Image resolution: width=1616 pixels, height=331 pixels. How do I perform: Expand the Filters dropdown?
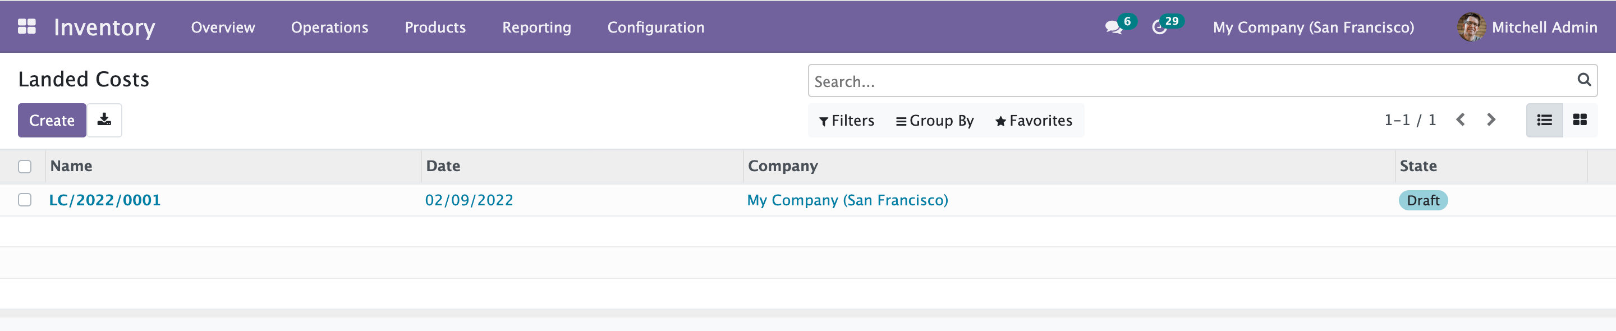pos(846,121)
